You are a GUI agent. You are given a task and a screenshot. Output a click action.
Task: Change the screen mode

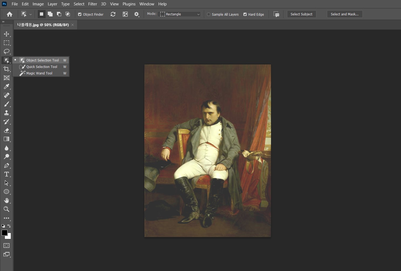[6, 254]
